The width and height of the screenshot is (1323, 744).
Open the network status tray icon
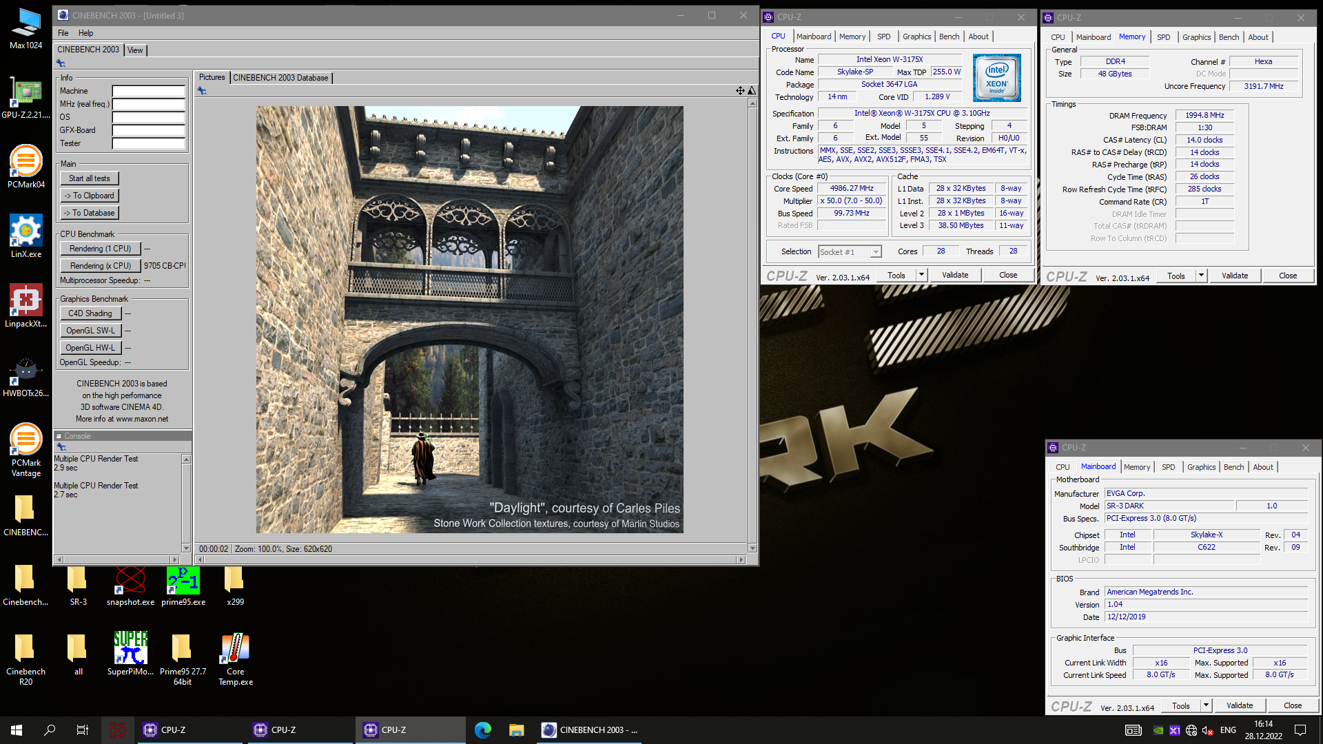pos(1191,730)
